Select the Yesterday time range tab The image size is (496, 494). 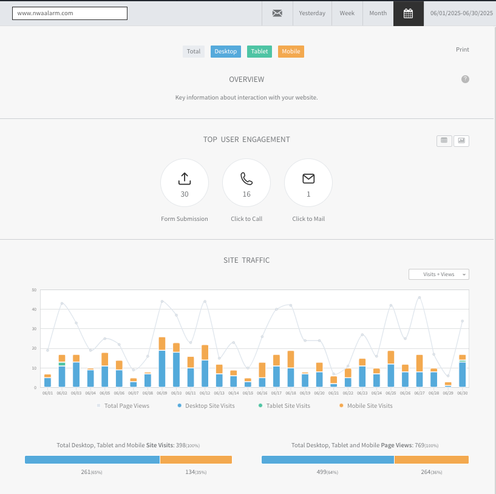[x=312, y=13]
